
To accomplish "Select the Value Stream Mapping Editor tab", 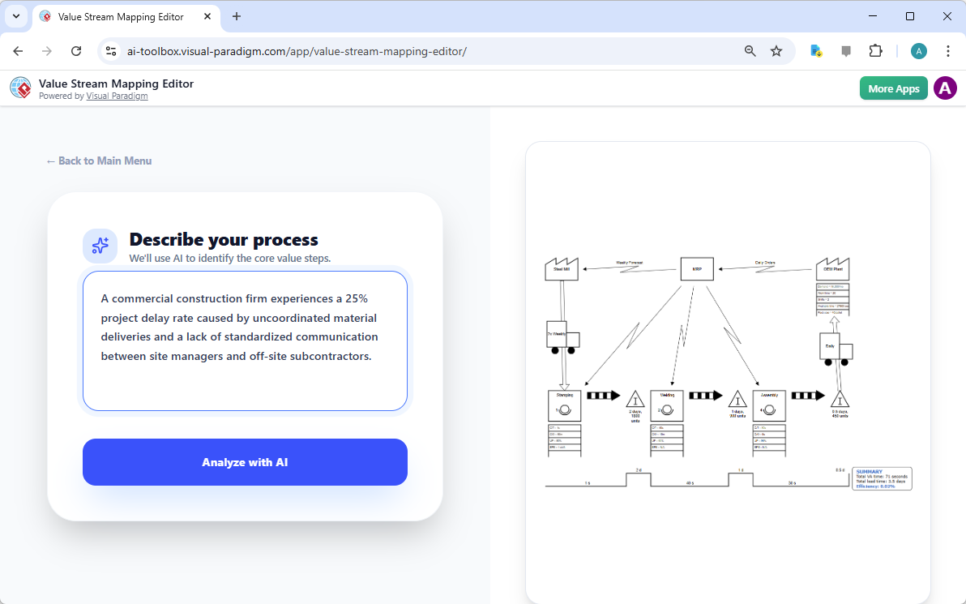I will [x=122, y=16].
